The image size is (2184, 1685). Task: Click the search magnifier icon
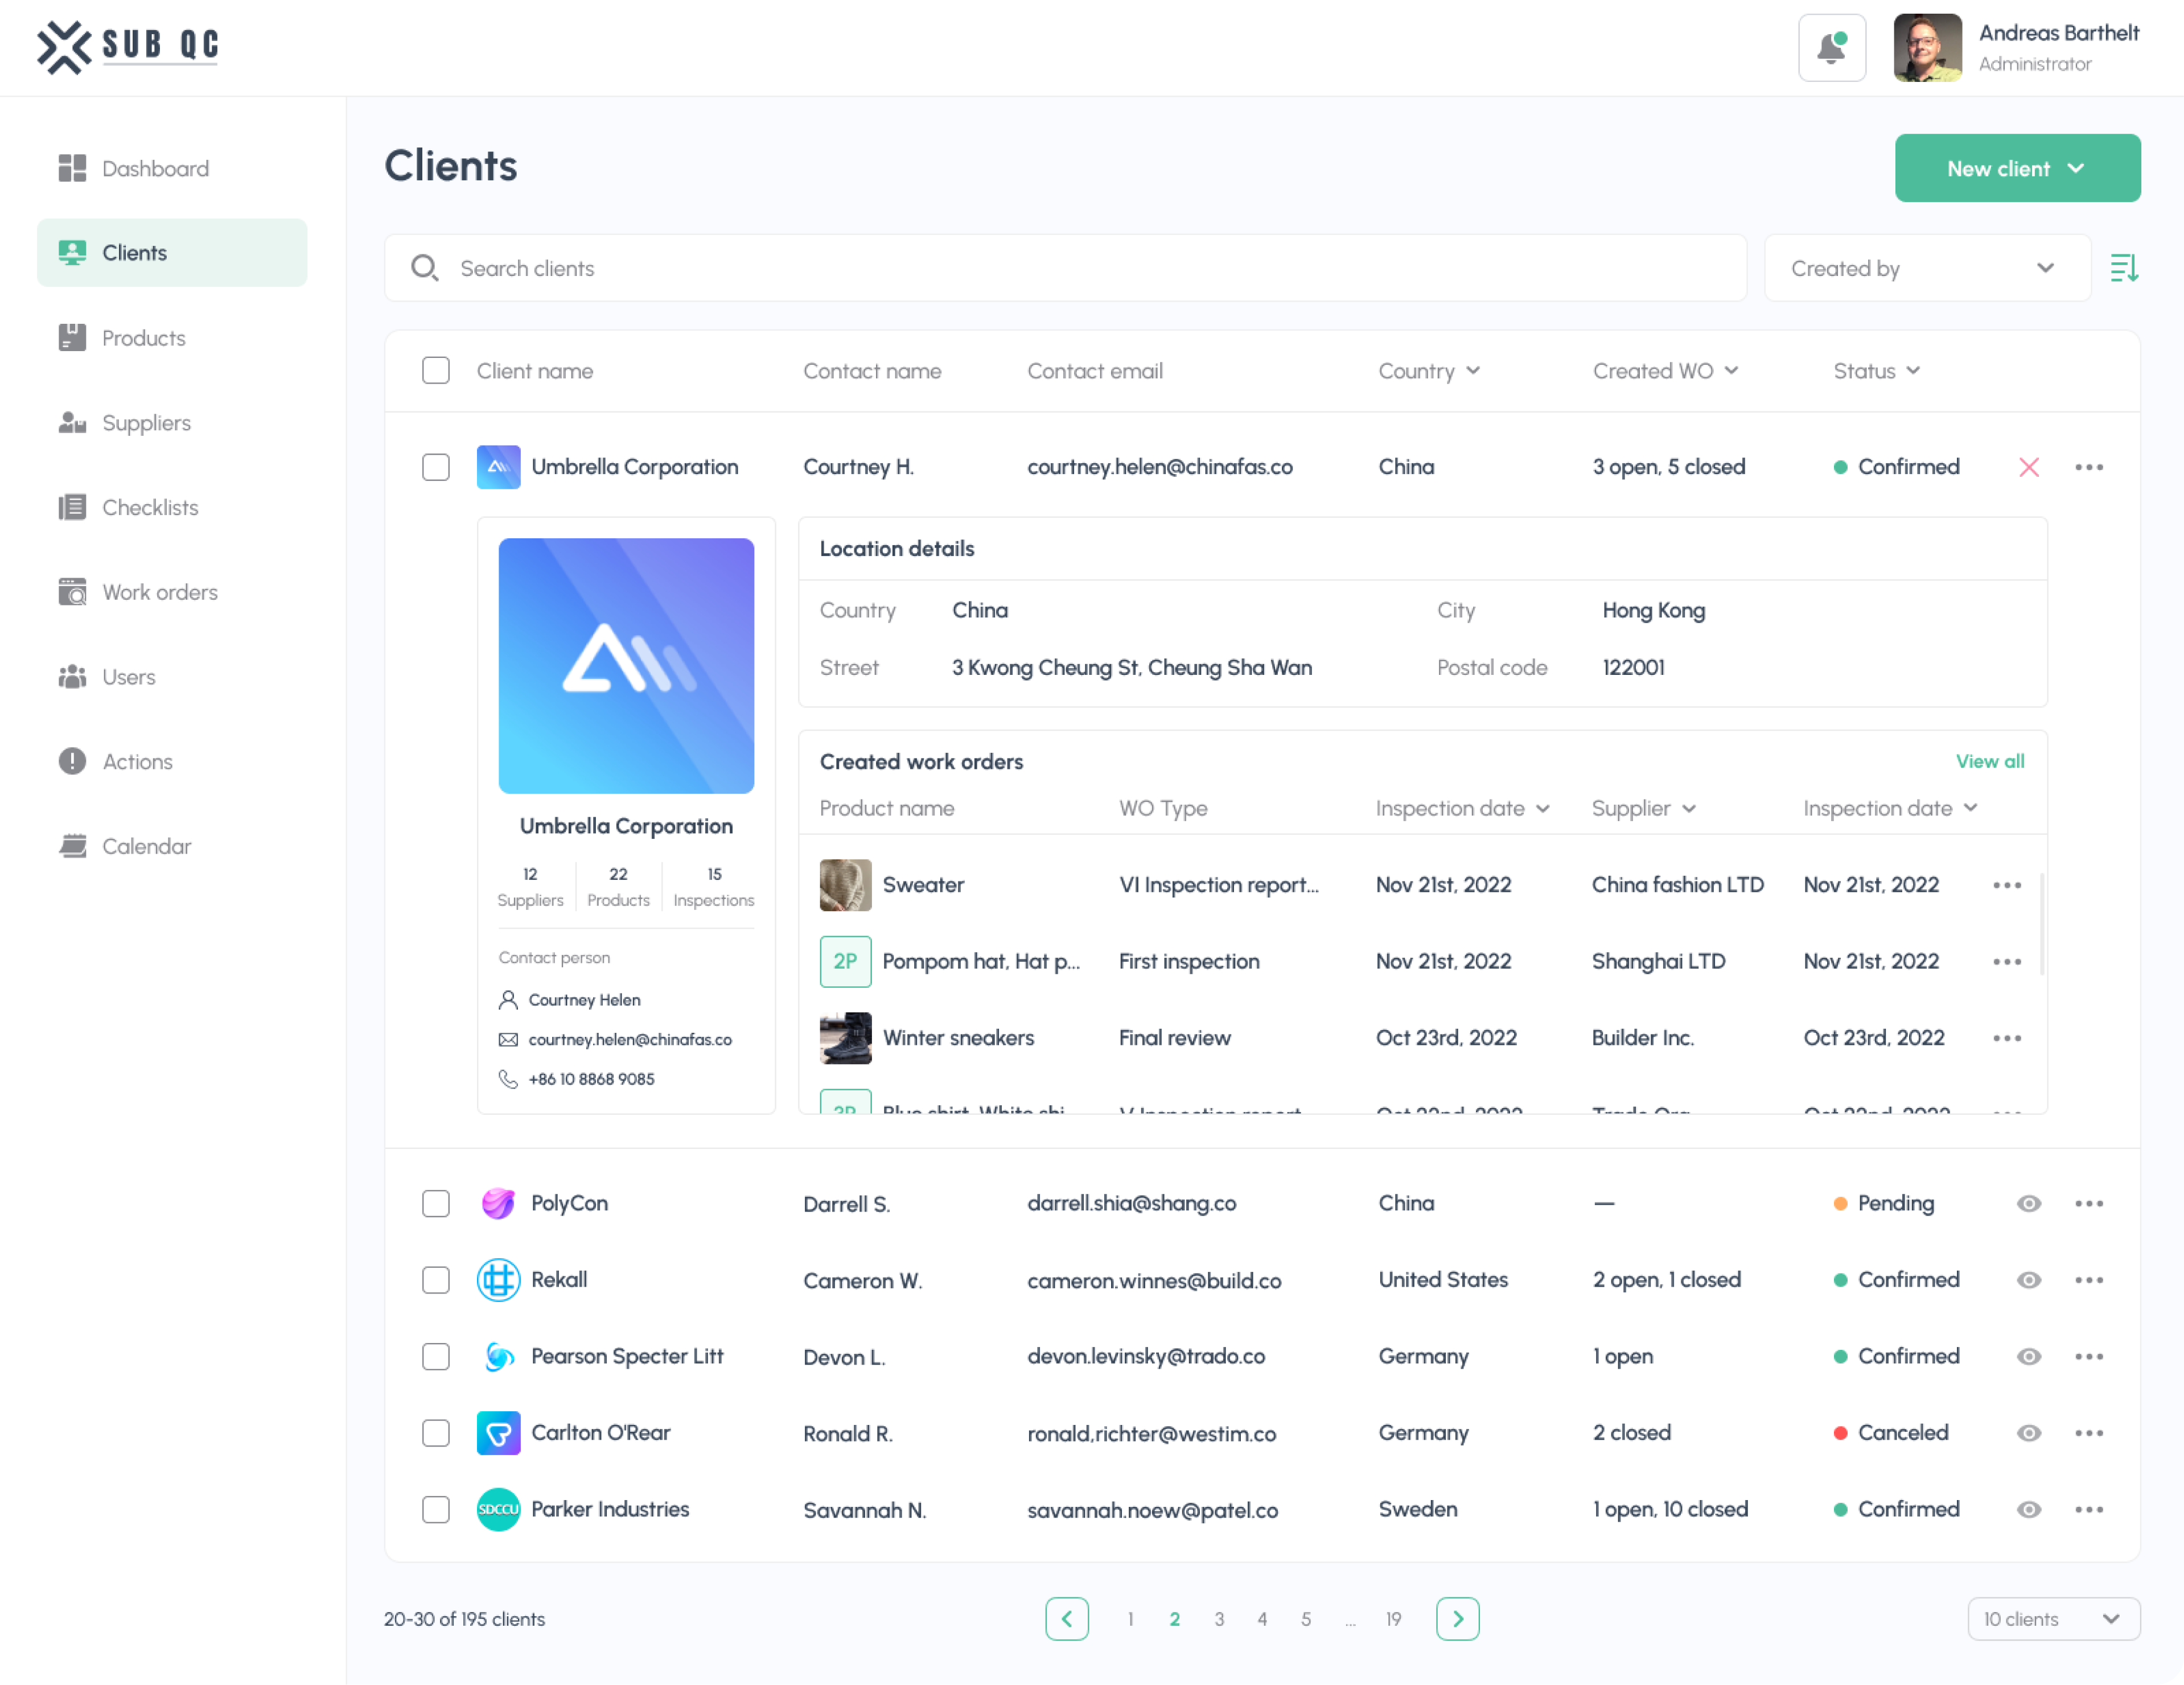425,268
